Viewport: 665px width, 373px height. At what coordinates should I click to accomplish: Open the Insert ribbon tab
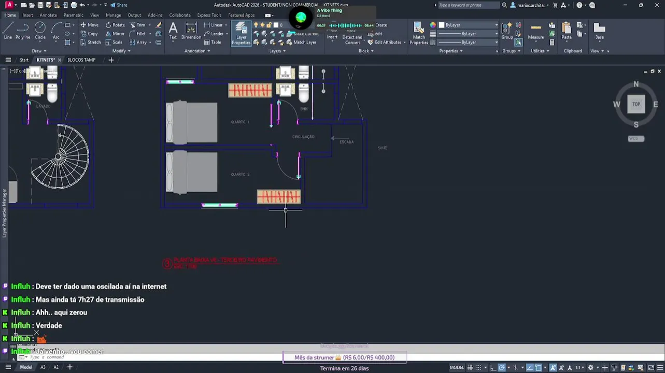click(28, 15)
